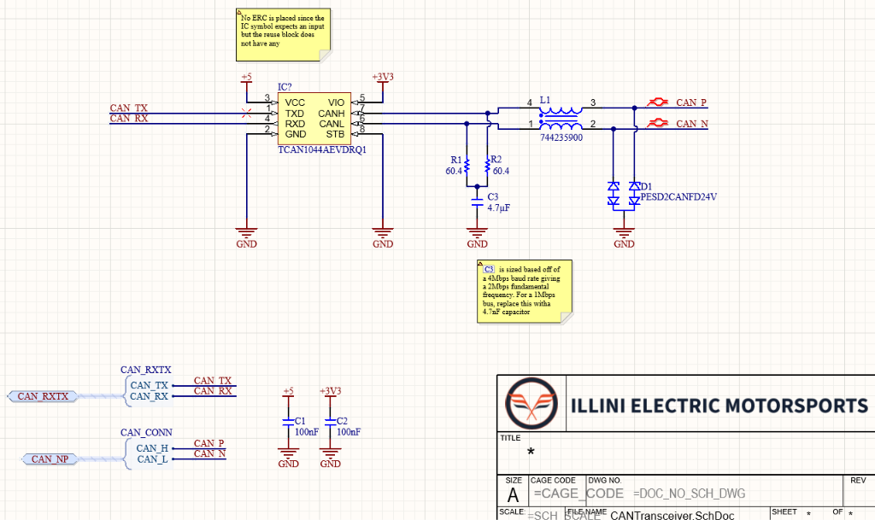Select the L1 common mode choke symbol
875x520 pixels.
561,118
